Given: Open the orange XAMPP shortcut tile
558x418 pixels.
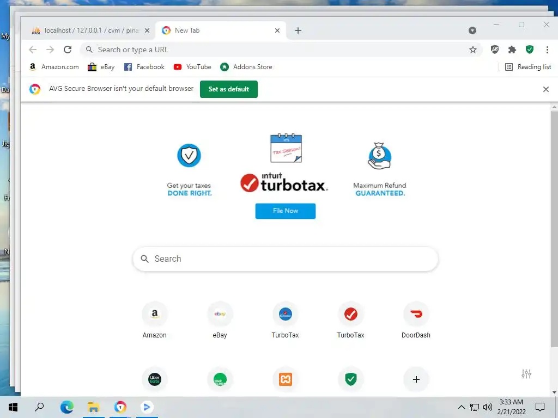Looking at the screenshot, I should (286, 379).
